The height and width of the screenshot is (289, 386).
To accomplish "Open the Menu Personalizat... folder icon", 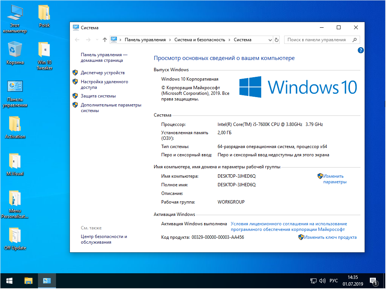I will point(15,205).
